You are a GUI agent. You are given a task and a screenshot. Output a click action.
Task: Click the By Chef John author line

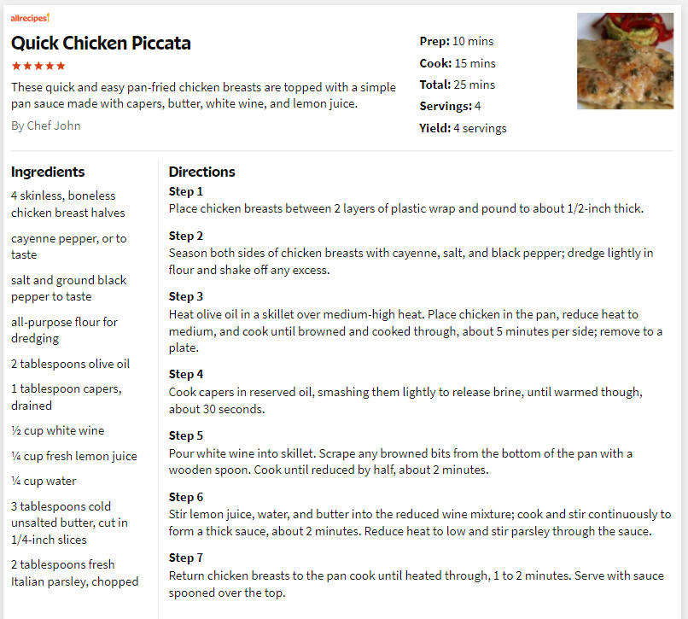pyautogui.click(x=45, y=126)
